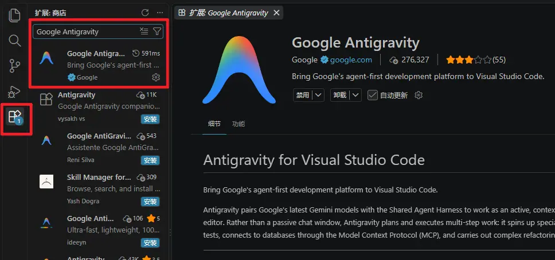Select Google Antigravity extension by Google in list

click(99, 65)
